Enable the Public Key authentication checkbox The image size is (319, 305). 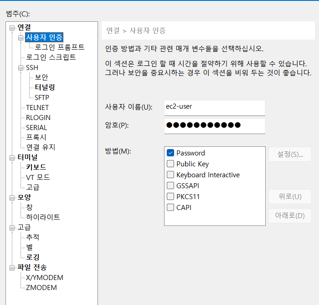click(x=170, y=164)
